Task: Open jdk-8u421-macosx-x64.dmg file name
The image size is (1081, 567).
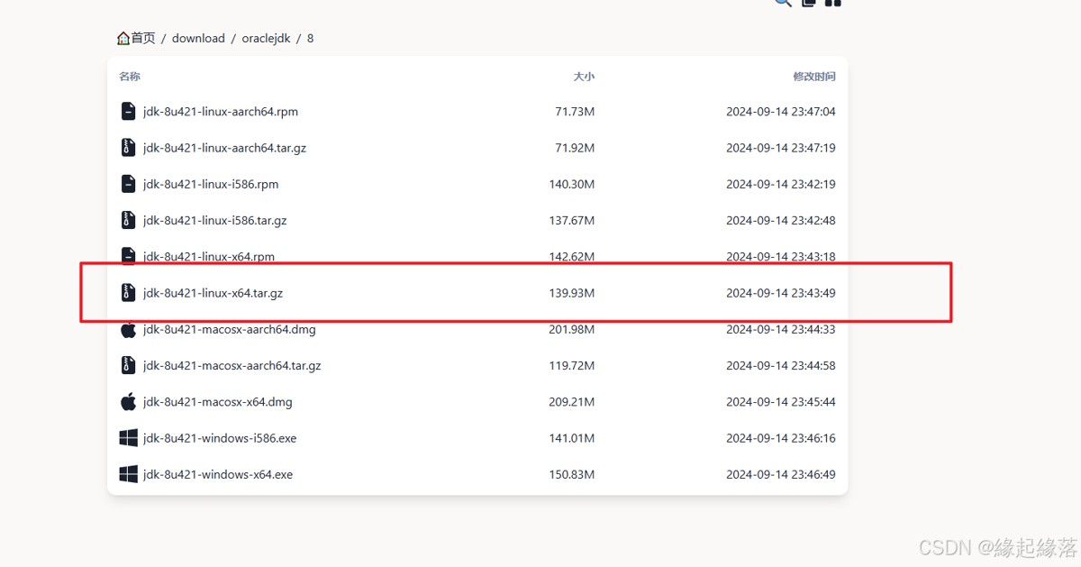Action: coord(218,402)
